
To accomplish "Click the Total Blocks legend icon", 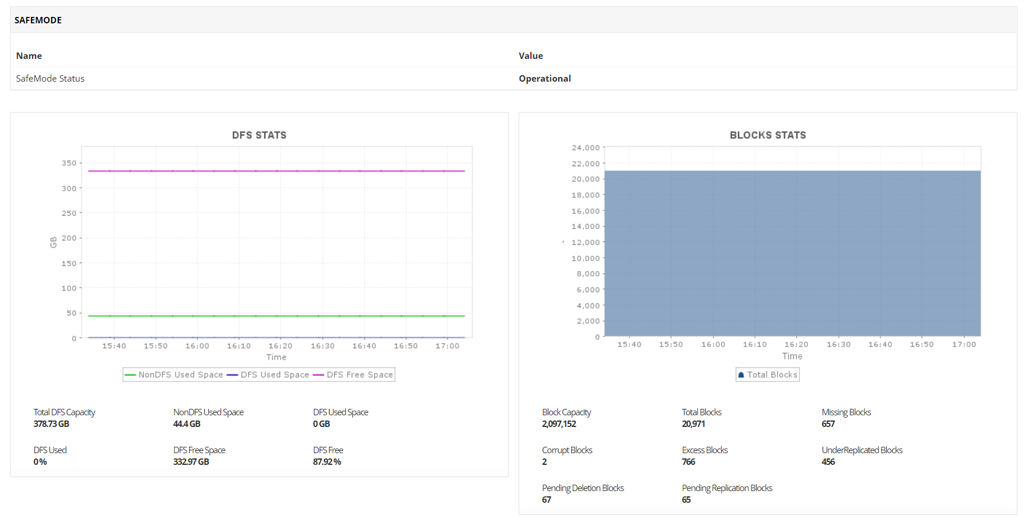I will (741, 375).
